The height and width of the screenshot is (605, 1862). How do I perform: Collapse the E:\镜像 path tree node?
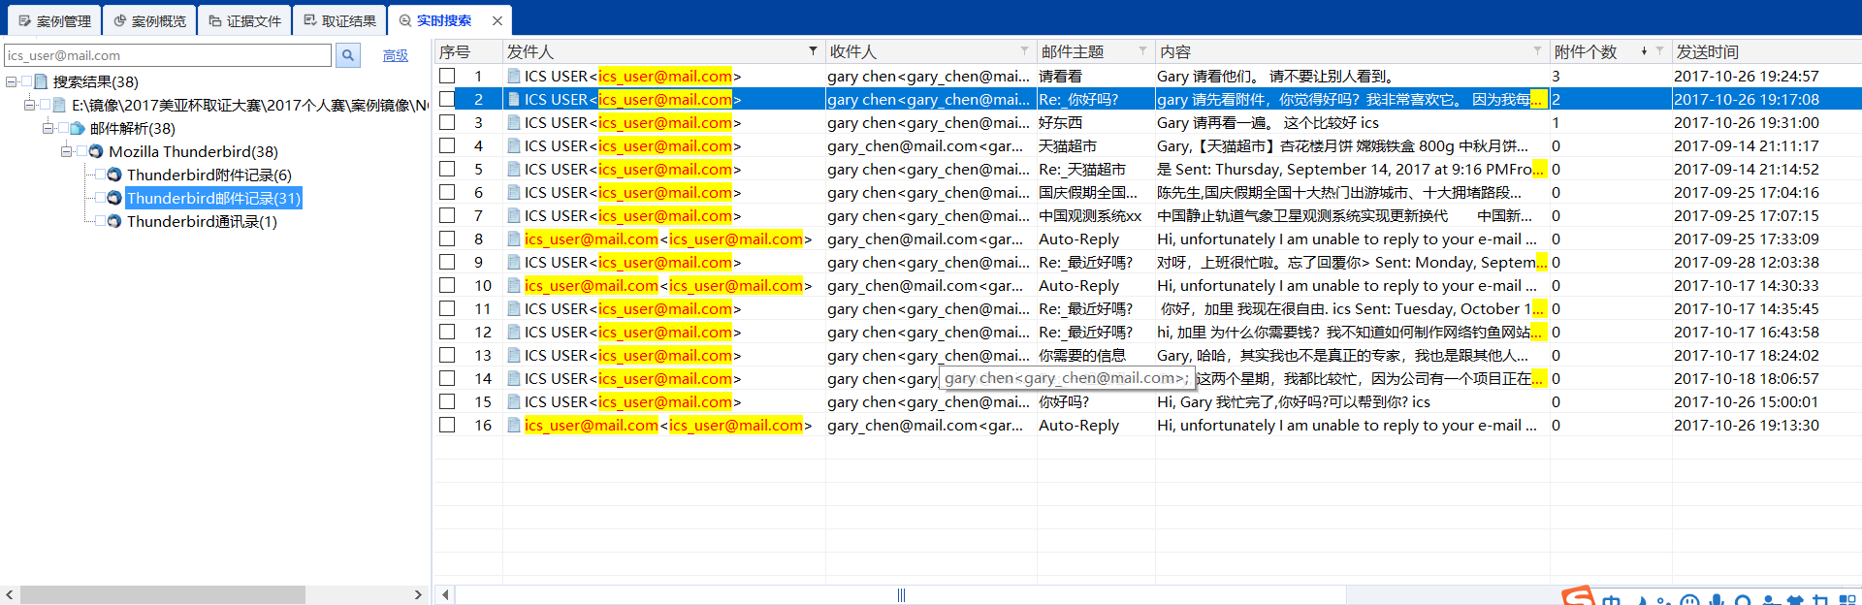point(29,105)
